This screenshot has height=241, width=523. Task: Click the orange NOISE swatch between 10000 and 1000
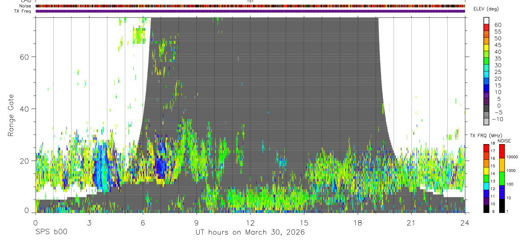point(502,165)
